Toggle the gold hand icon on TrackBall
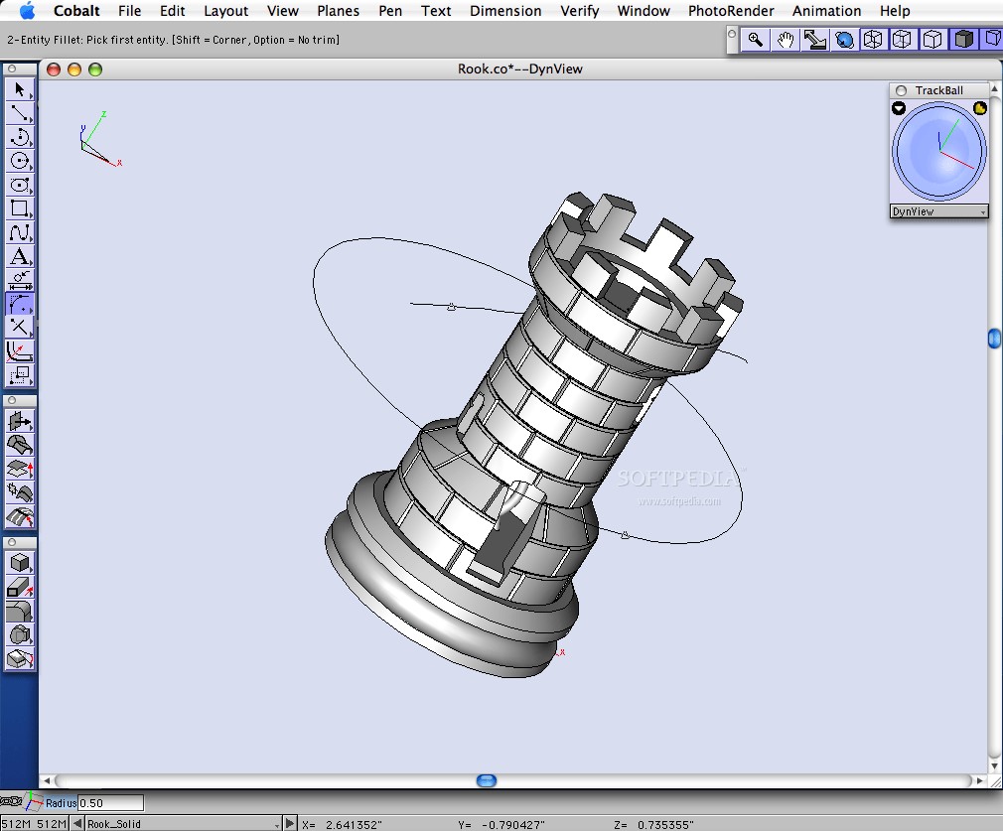1003x831 pixels. pyautogui.click(x=980, y=108)
